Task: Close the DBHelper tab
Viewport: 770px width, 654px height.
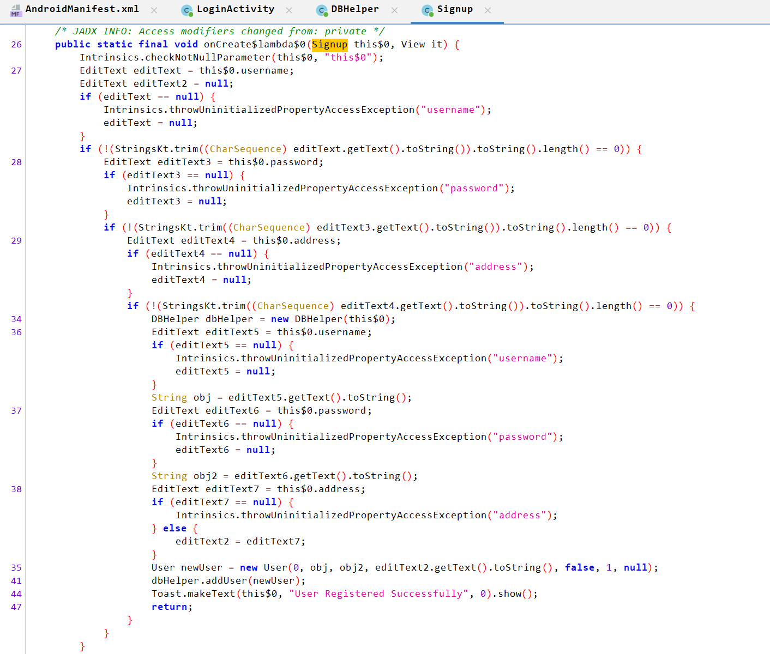Action: 395,10
